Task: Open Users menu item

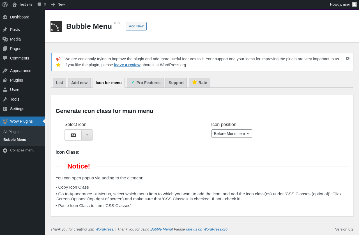Action: (x=22, y=90)
